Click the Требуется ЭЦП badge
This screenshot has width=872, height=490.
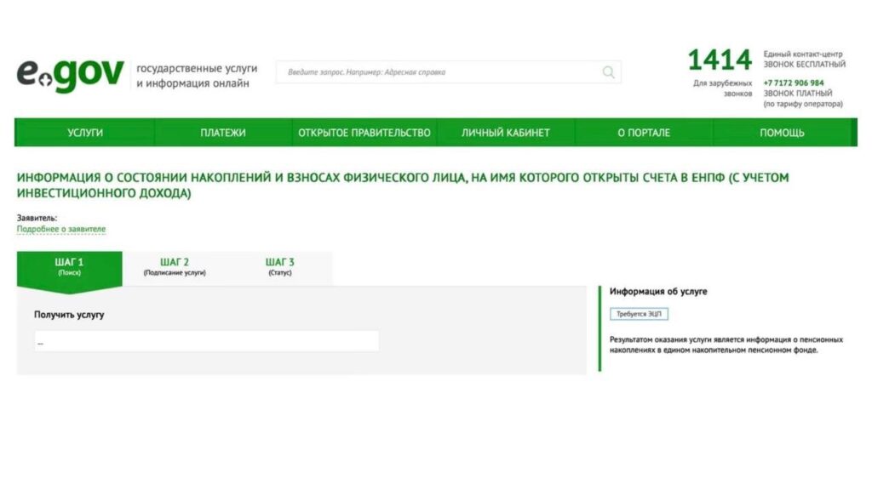[639, 314]
